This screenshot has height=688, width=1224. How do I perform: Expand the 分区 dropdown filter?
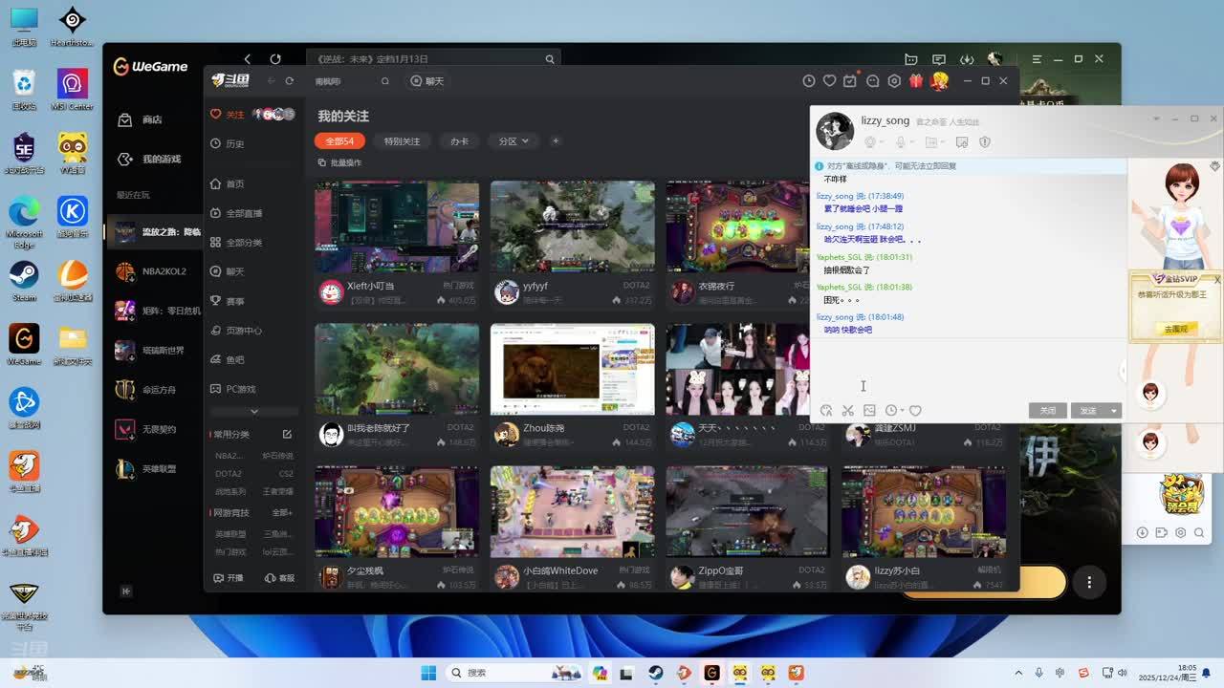[514, 141]
